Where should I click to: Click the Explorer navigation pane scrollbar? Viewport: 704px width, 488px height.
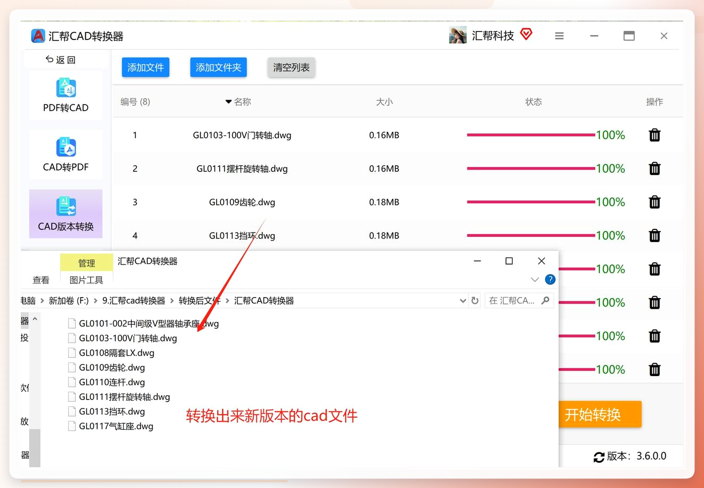click(35, 448)
